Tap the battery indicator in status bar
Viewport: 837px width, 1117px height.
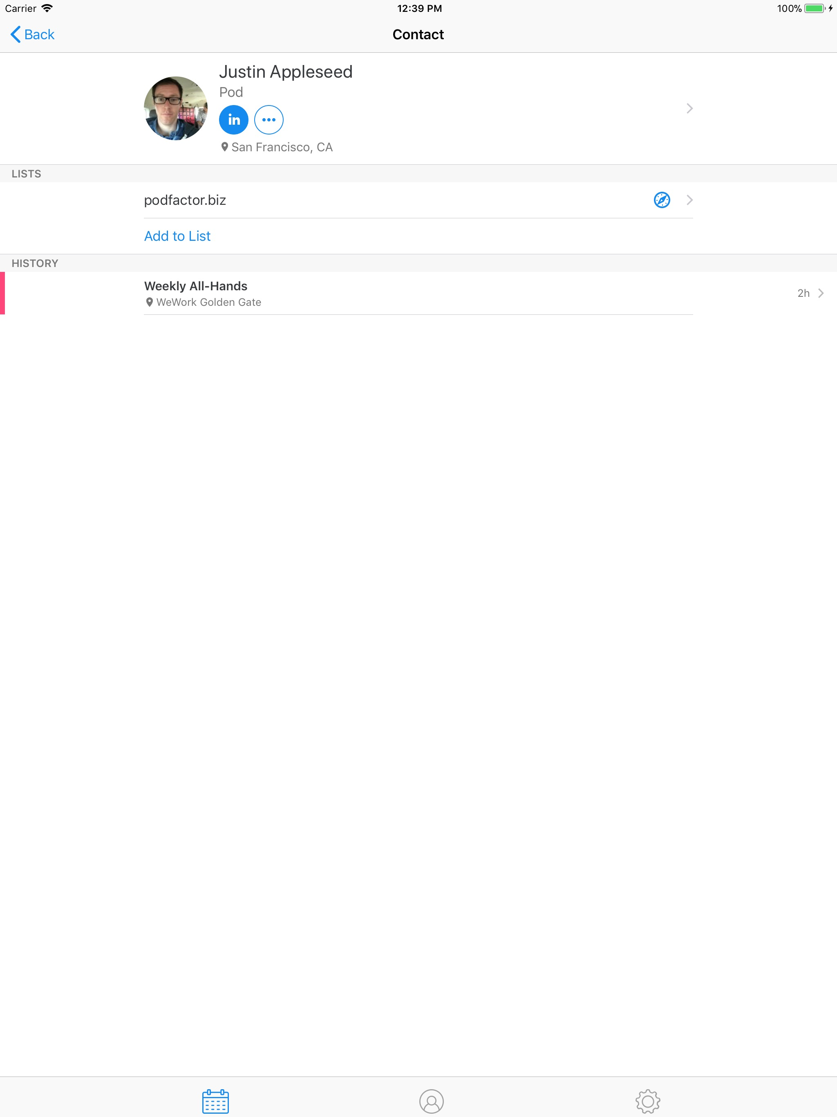point(814,9)
